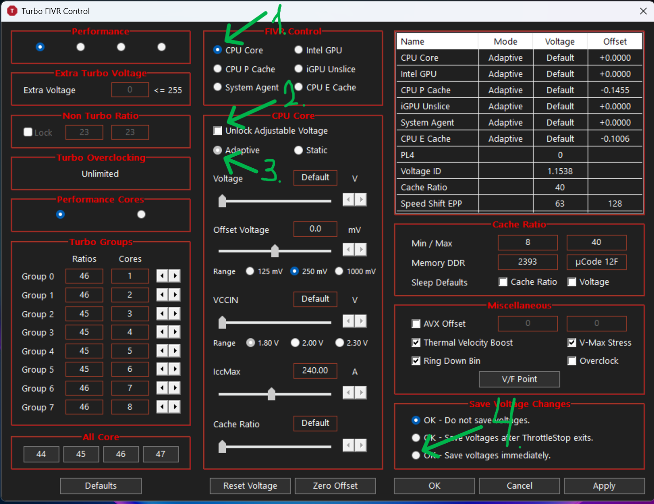
Task: Restore settings with the Defaults button
Action: pyautogui.click(x=101, y=486)
